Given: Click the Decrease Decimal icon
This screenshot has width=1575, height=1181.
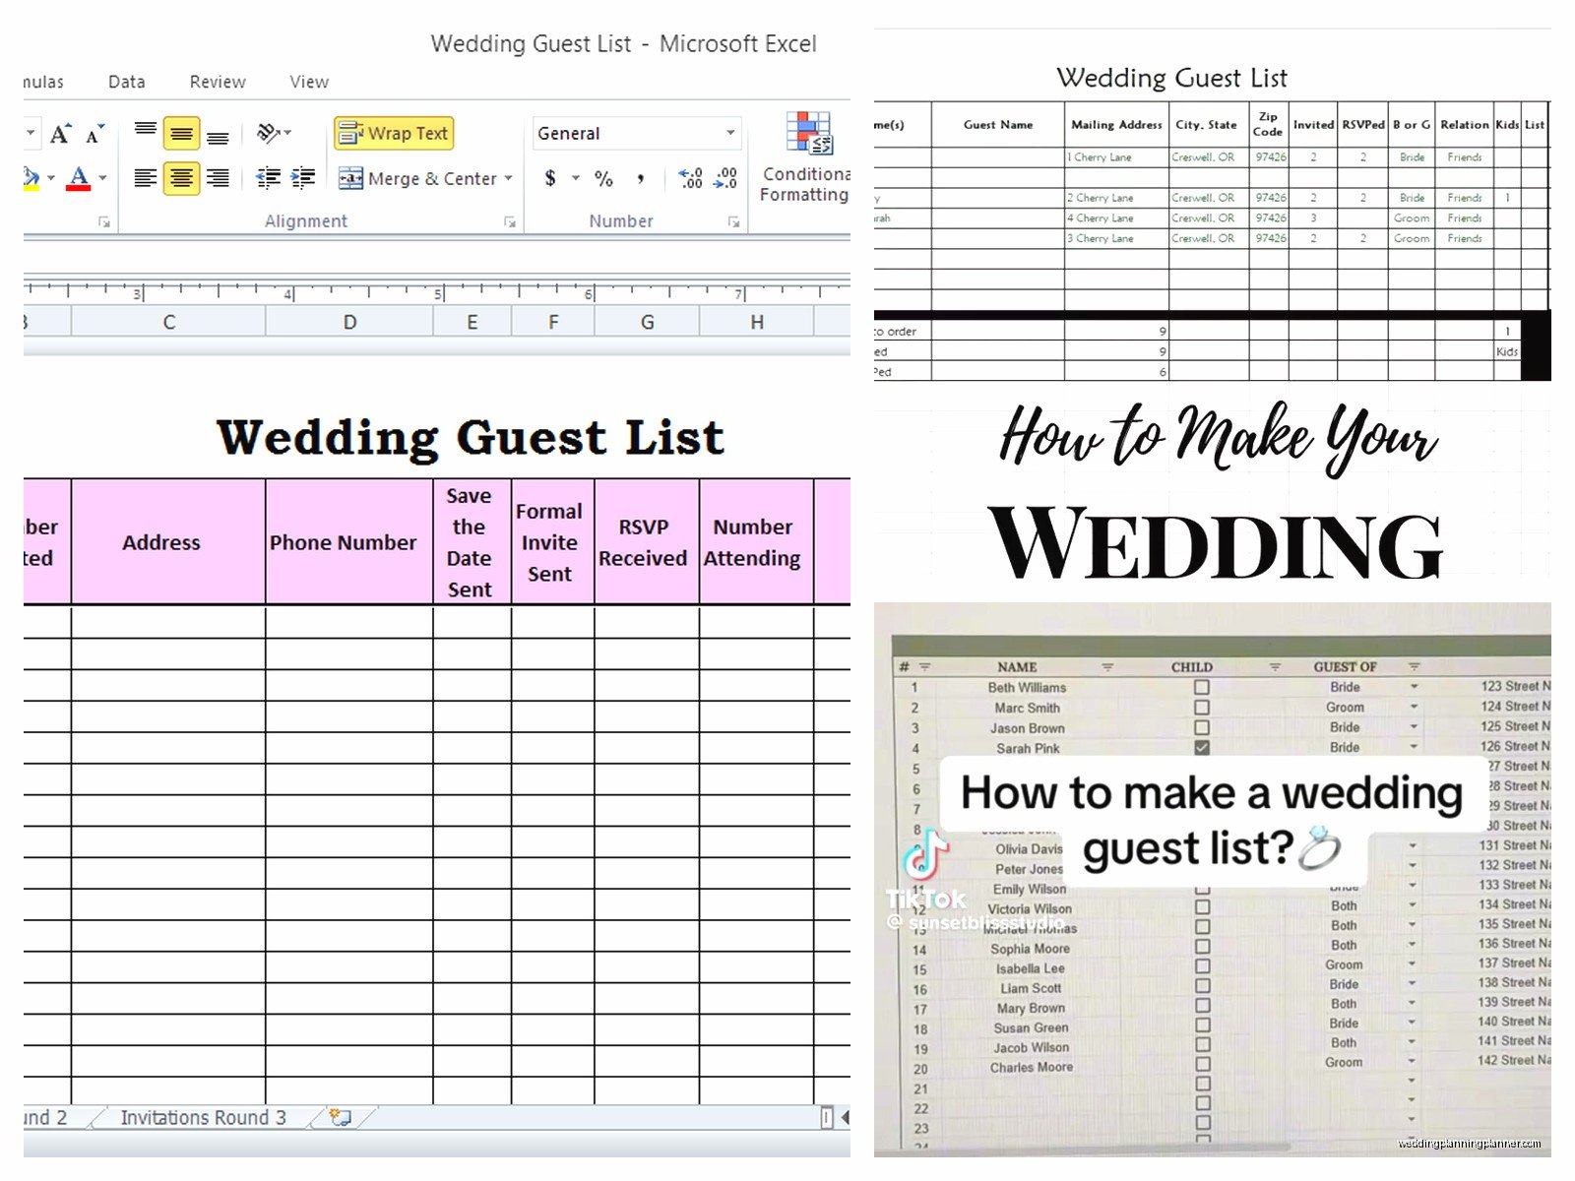Looking at the screenshot, I should pyautogui.click(x=725, y=178).
